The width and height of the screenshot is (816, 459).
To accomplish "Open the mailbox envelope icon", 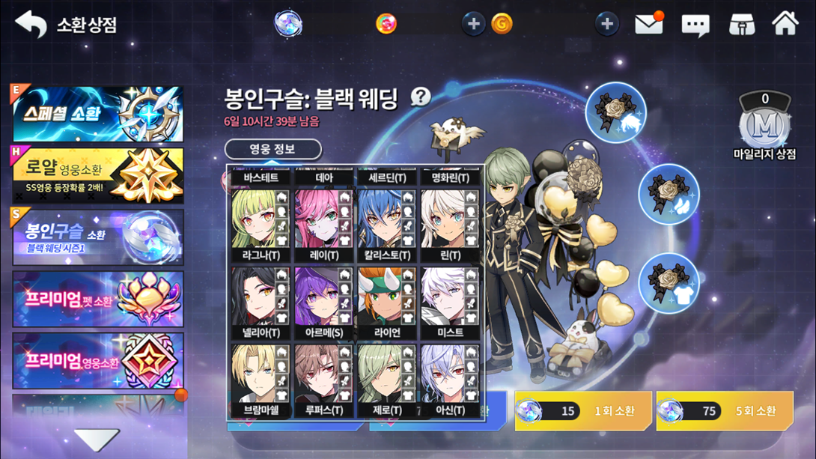I will click(x=649, y=24).
